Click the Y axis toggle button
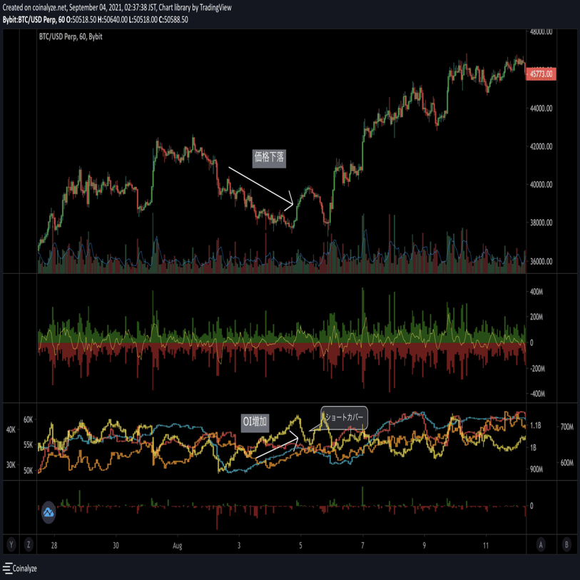Screen dimensions: 580x580 (11, 544)
